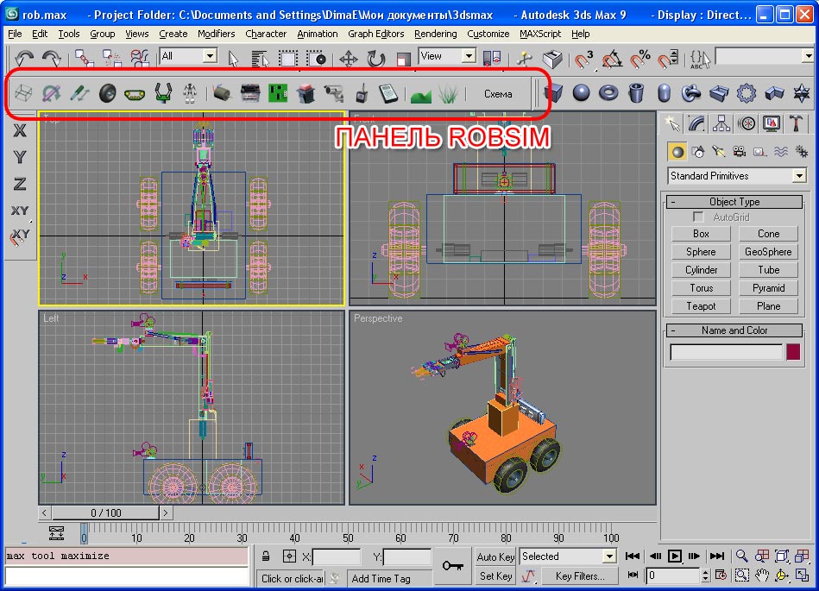Open the File menu
Screen dimensions: 819x591
[15, 34]
